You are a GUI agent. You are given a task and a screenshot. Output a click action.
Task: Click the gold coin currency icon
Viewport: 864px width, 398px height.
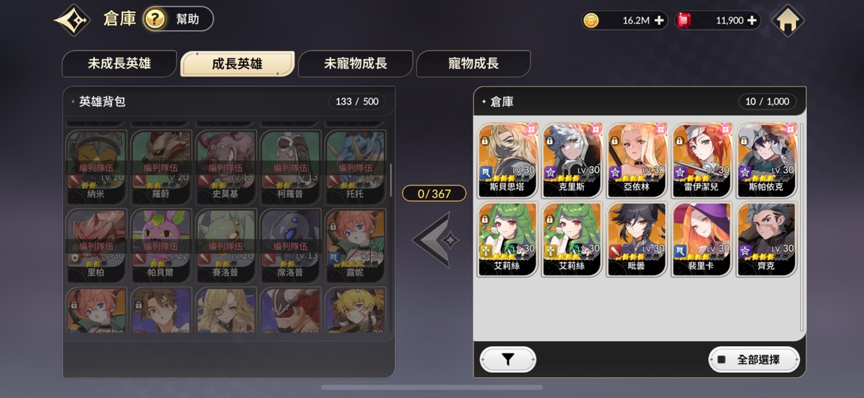click(x=591, y=21)
